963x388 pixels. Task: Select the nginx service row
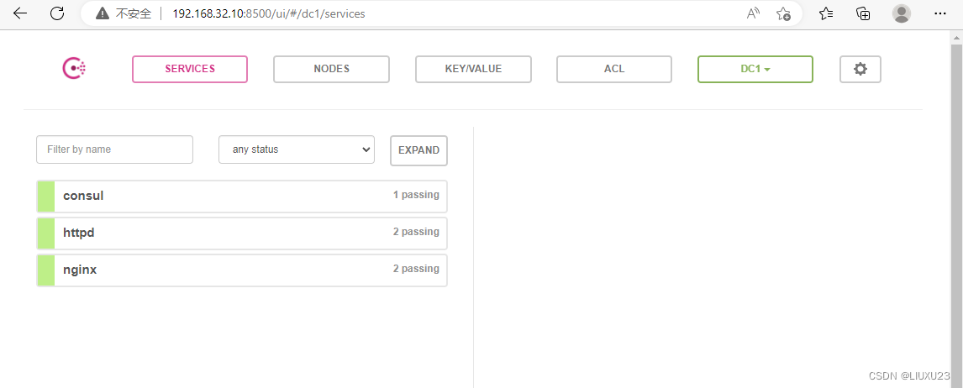point(242,270)
